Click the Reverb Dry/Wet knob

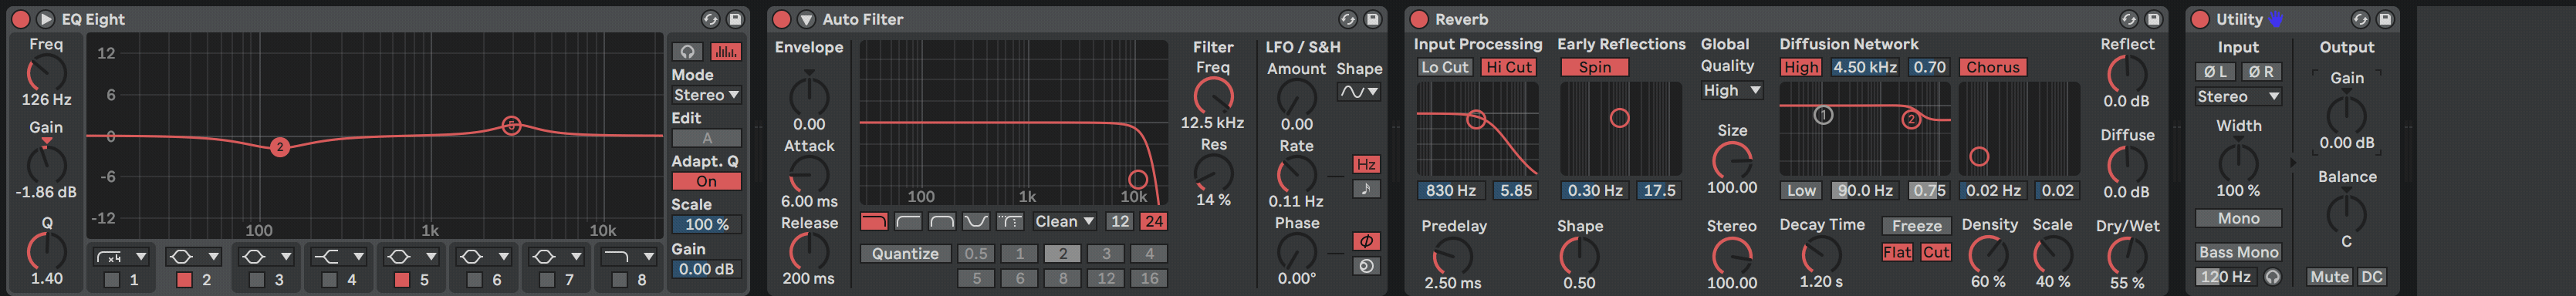(2126, 256)
